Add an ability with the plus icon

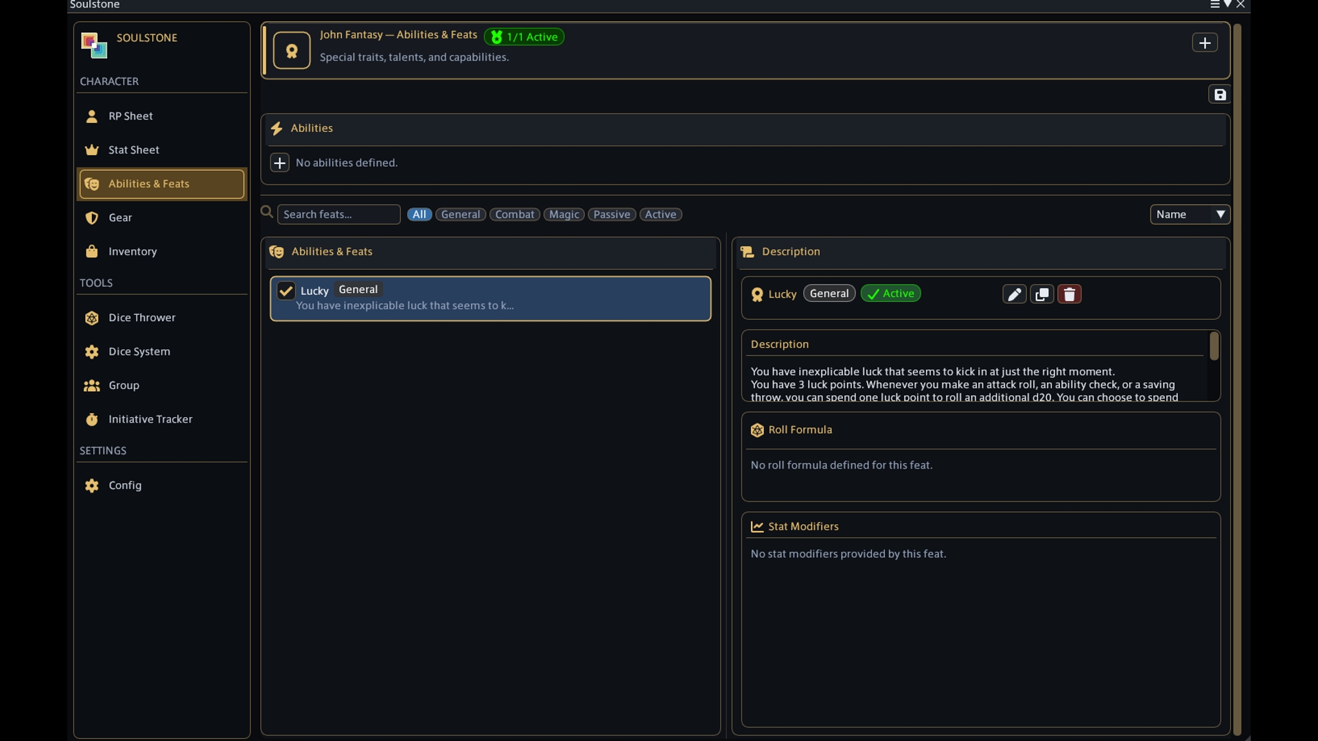point(279,163)
